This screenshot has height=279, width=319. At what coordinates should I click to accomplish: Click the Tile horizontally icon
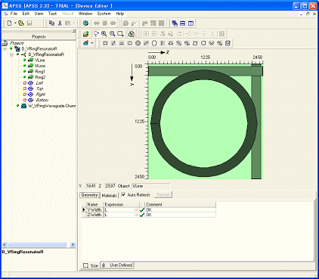183,23
